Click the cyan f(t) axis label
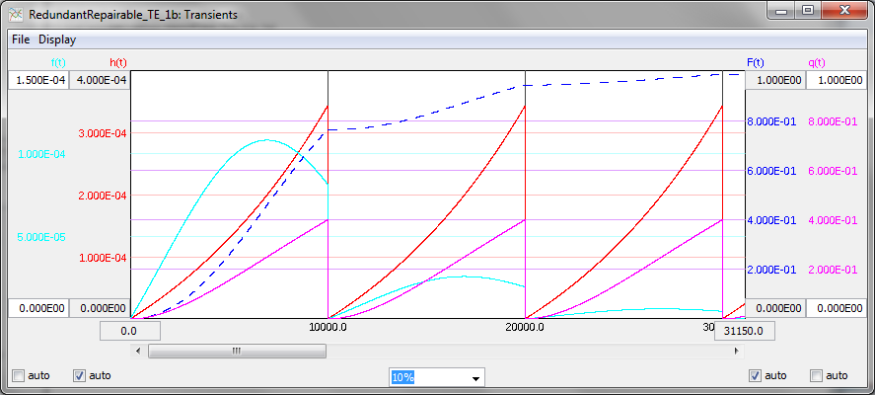Viewport: 875px width, 395px height. click(x=58, y=62)
